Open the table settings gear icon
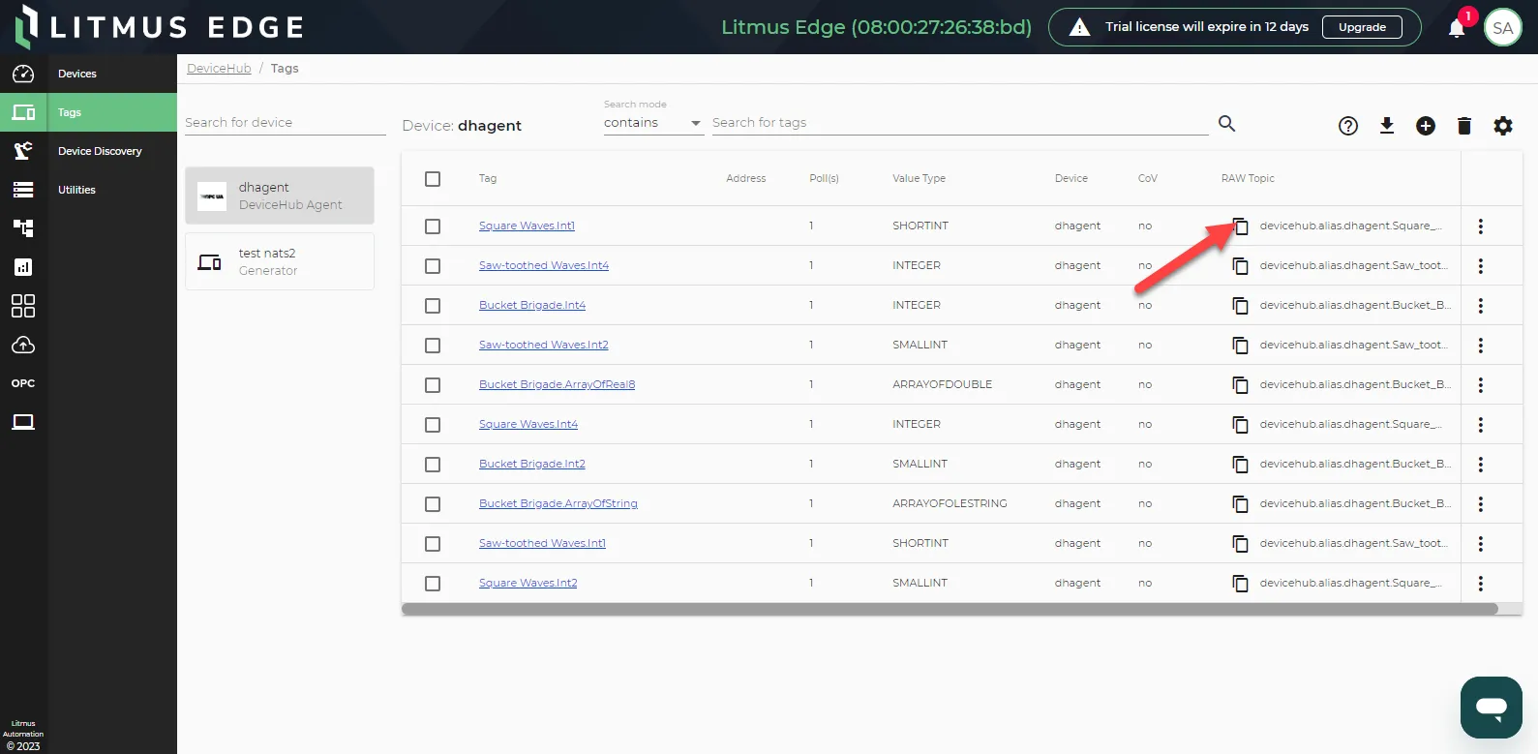 pos(1503,126)
